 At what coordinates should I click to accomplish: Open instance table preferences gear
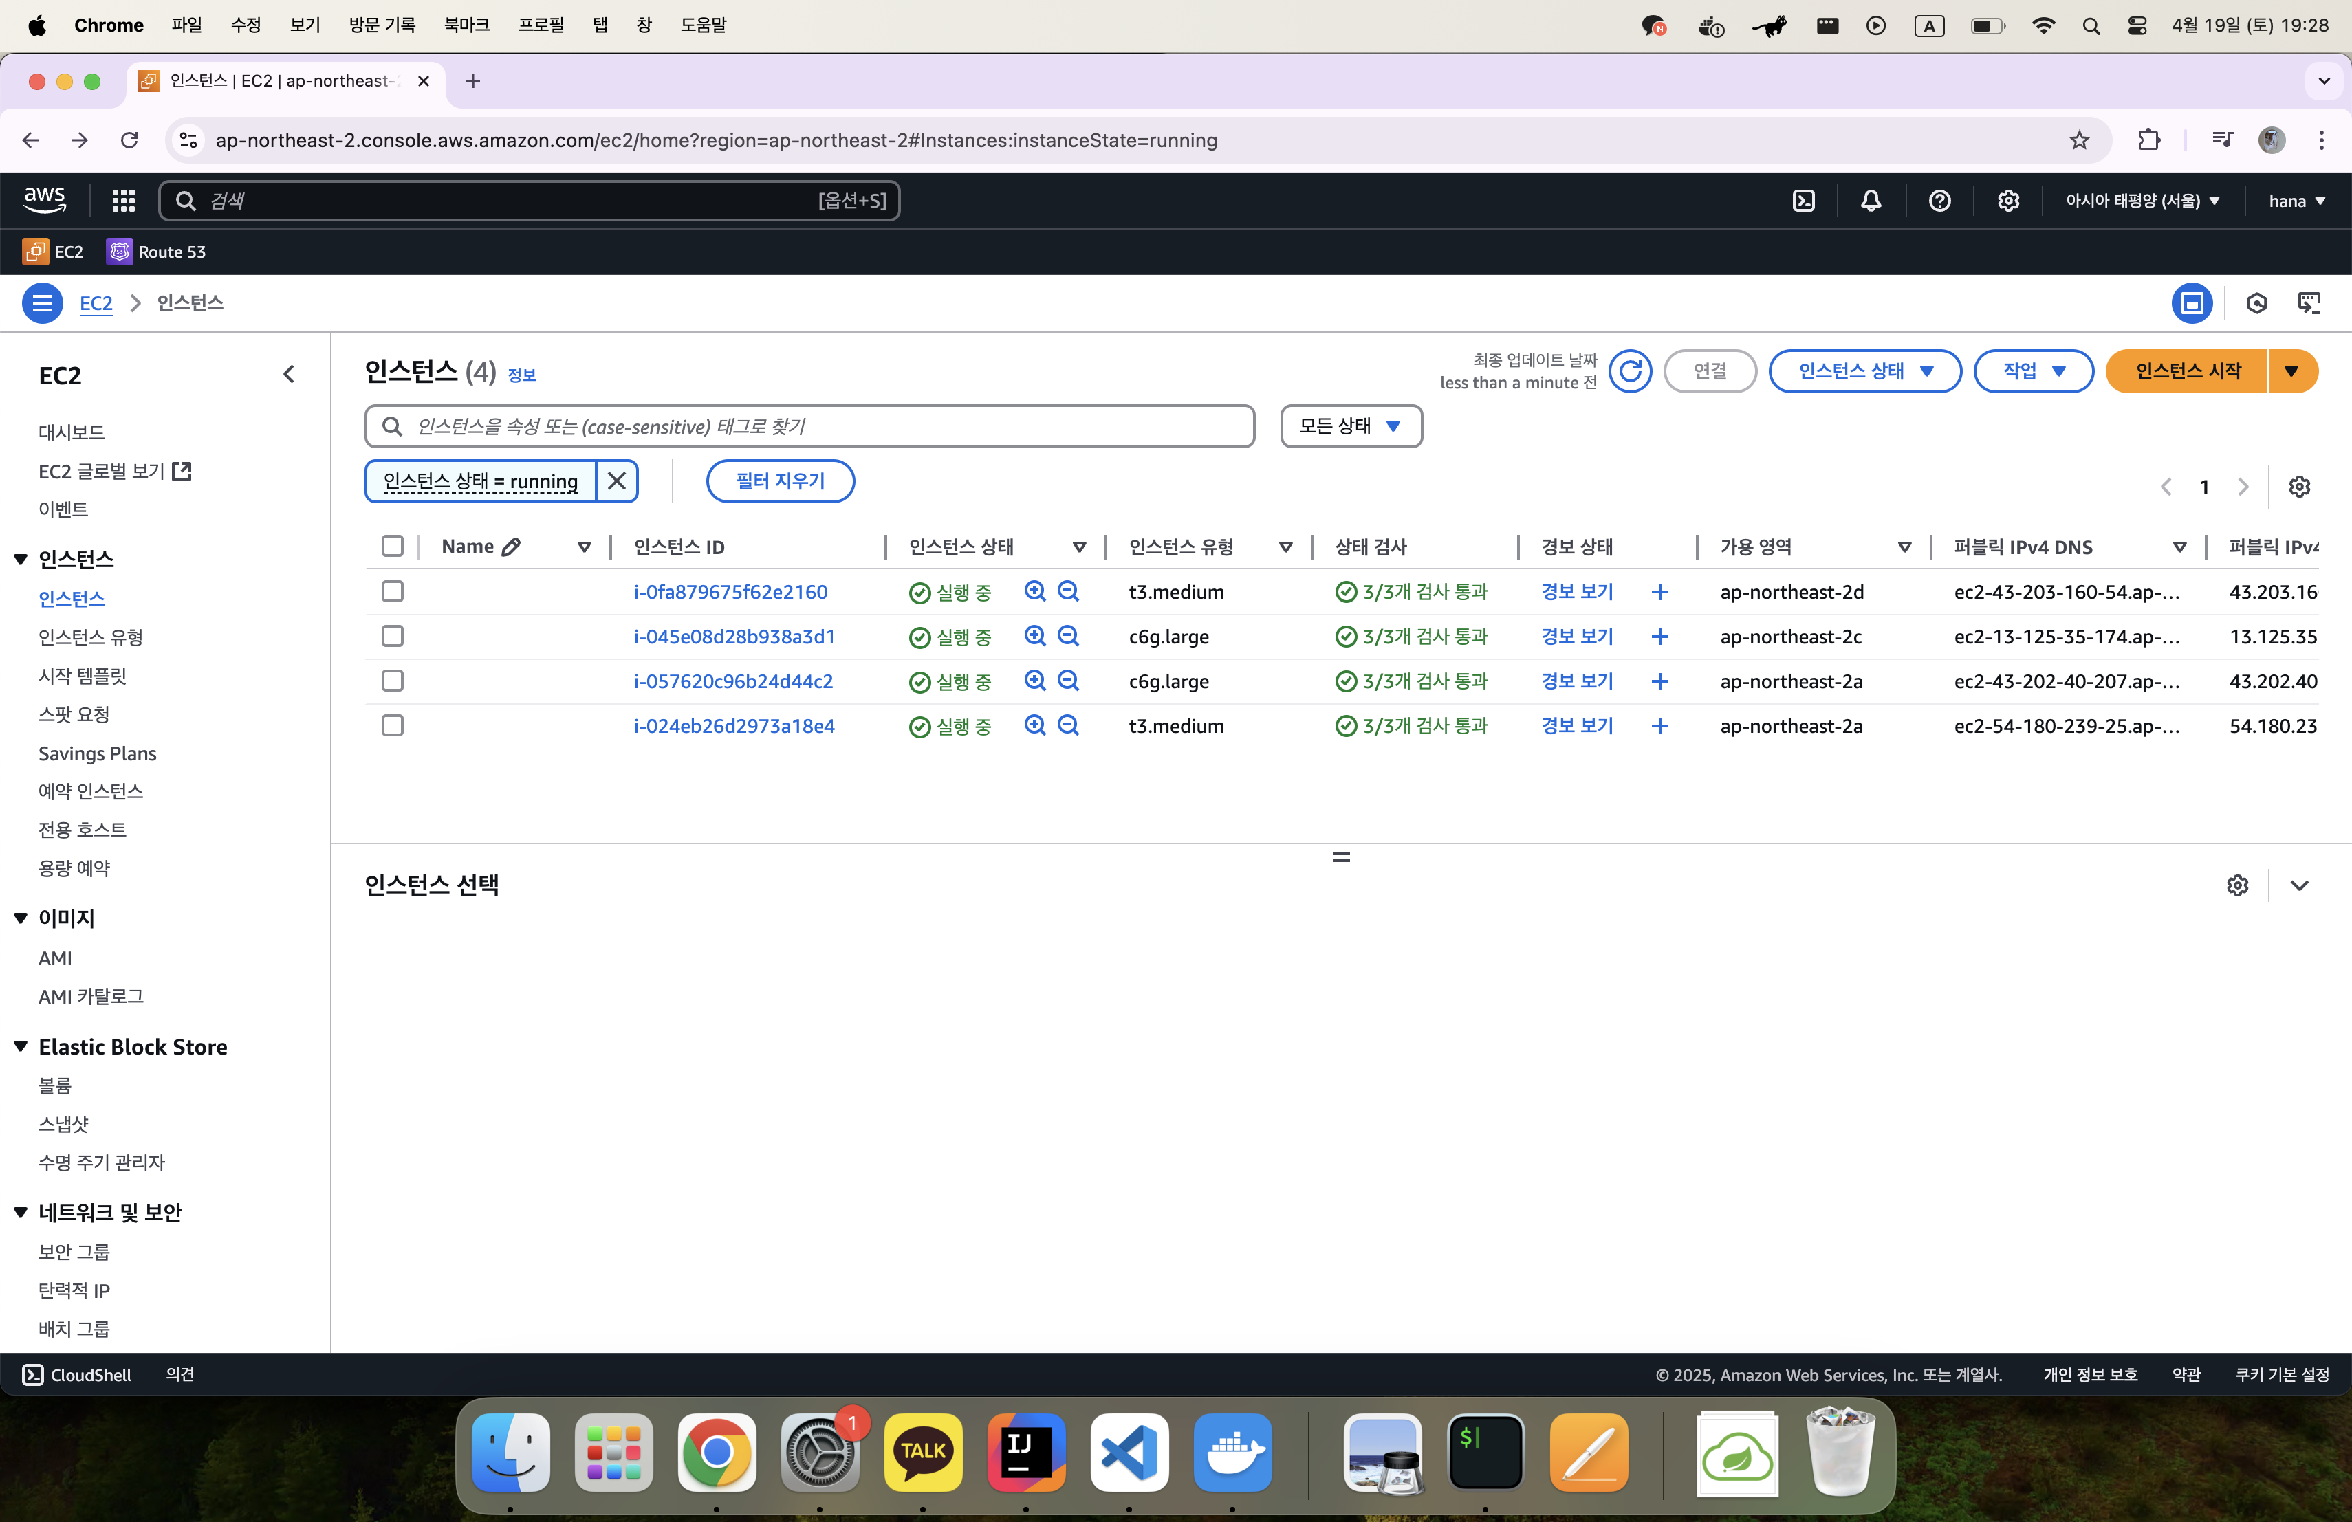(x=2300, y=487)
